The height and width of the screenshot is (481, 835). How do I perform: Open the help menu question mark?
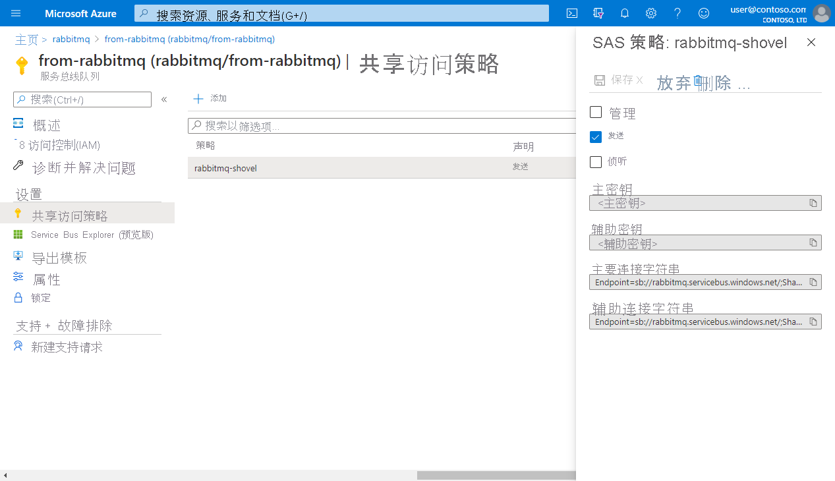[x=677, y=13]
